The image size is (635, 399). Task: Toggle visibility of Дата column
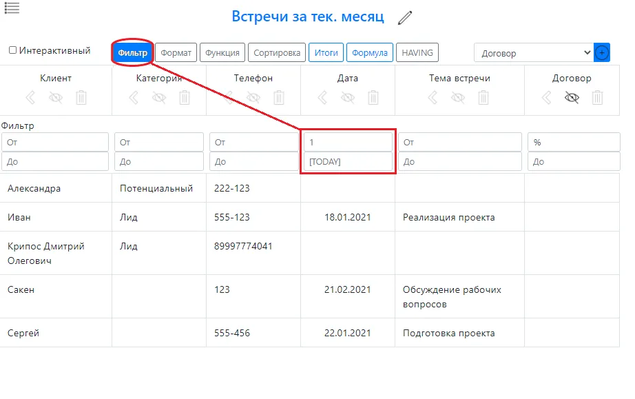[348, 98]
